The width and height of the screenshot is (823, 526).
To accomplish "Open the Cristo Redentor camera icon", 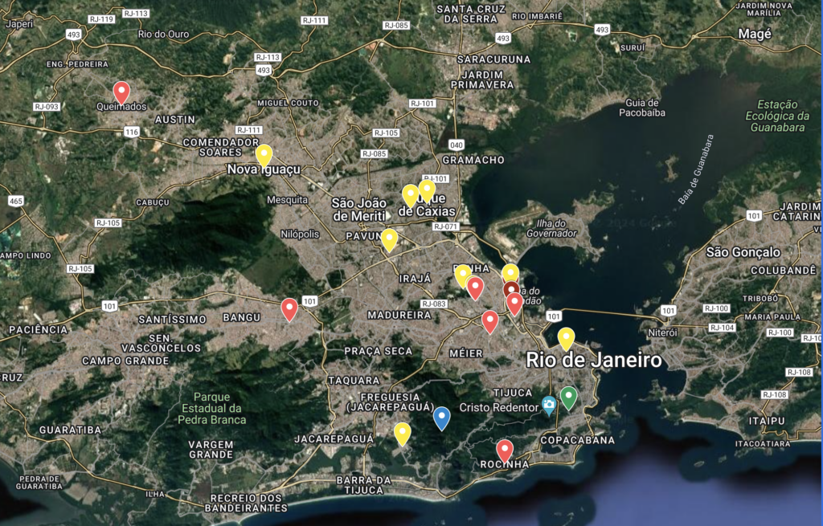I will tap(549, 406).
